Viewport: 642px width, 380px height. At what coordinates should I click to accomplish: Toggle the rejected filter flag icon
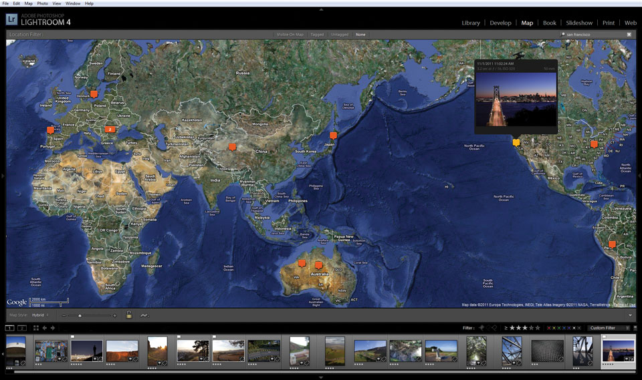click(x=494, y=328)
